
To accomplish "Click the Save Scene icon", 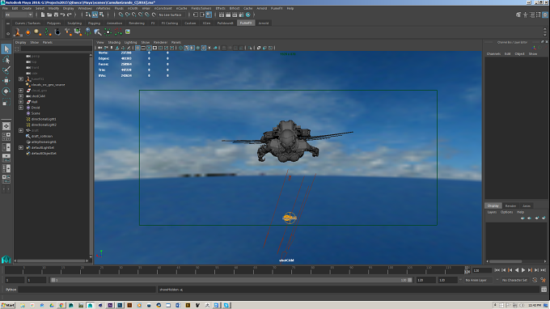I will tap(56, 15).
